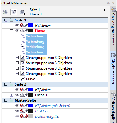This screenshot has height=123, width=117.
Task: Enable printing for Desktop layer
Action: tap(21, 111)
